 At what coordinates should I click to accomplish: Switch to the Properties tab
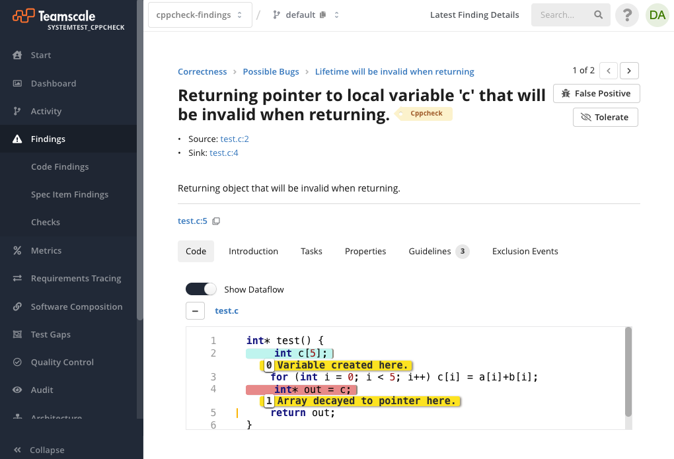(365, 251)
